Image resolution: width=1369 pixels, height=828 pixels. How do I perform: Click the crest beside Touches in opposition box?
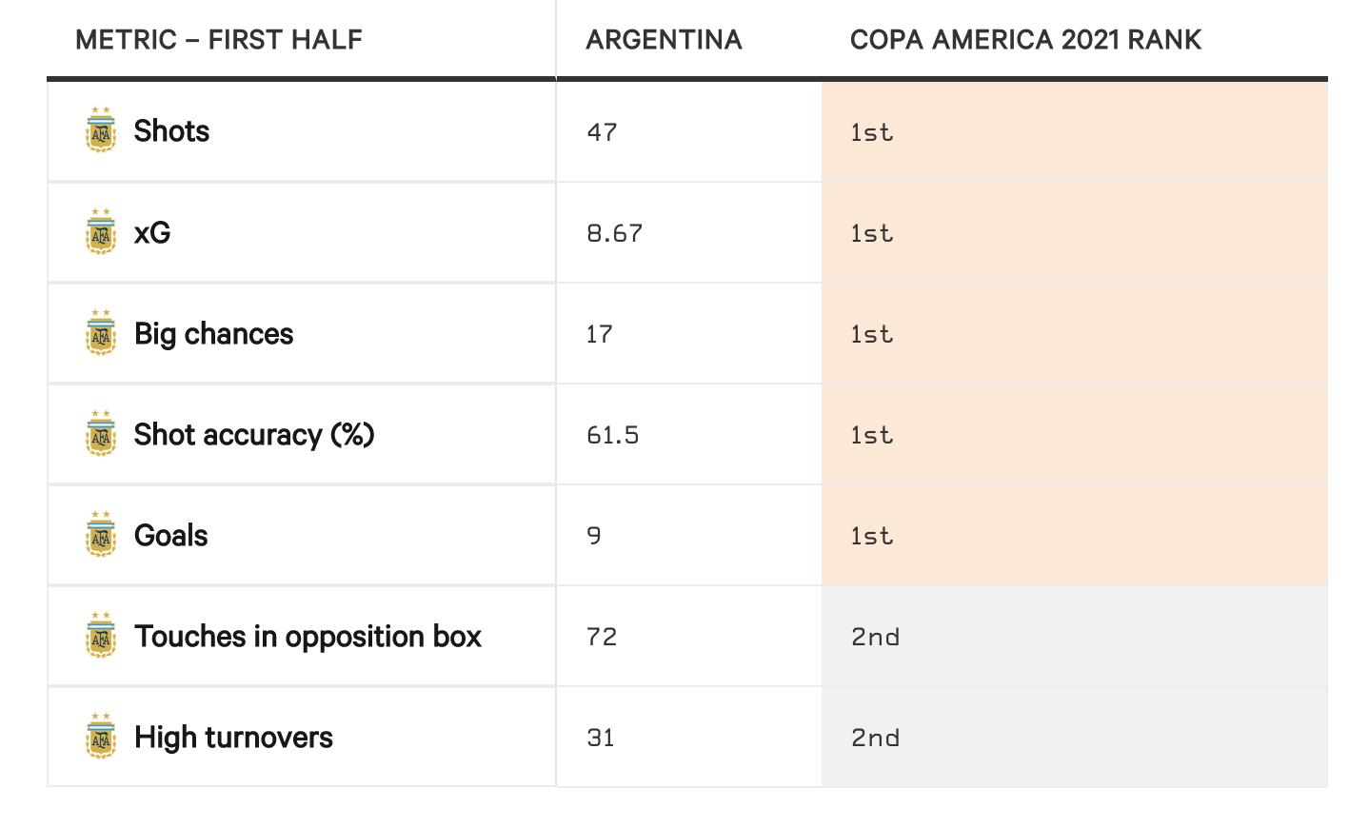(101, 635)
